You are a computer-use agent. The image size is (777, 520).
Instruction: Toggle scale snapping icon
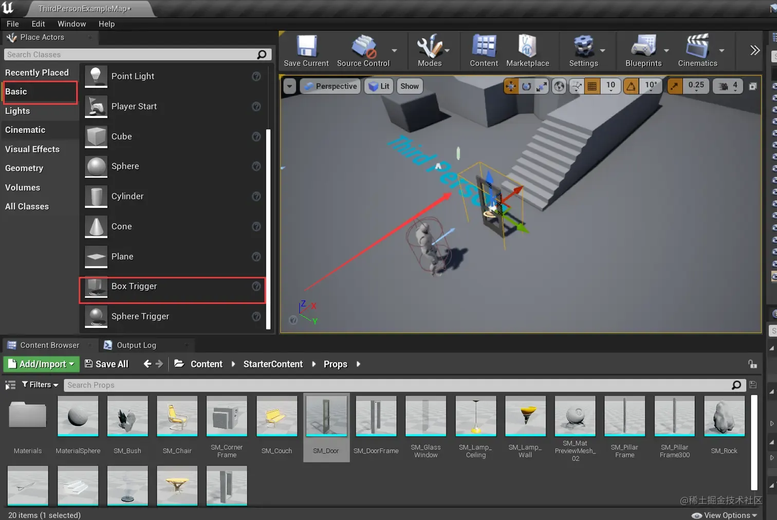pyautogui.click(x=674, y=86)
